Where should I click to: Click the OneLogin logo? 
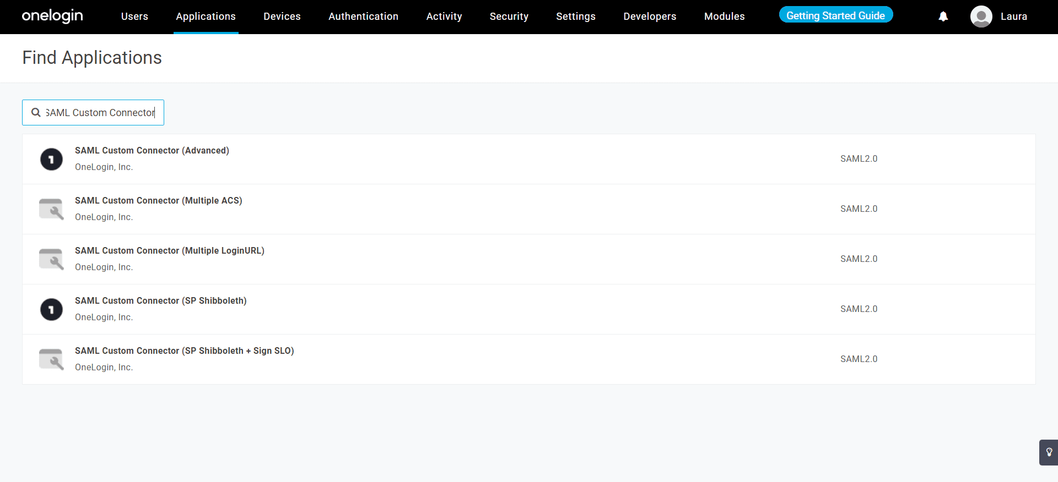click(x=52, y=16)
